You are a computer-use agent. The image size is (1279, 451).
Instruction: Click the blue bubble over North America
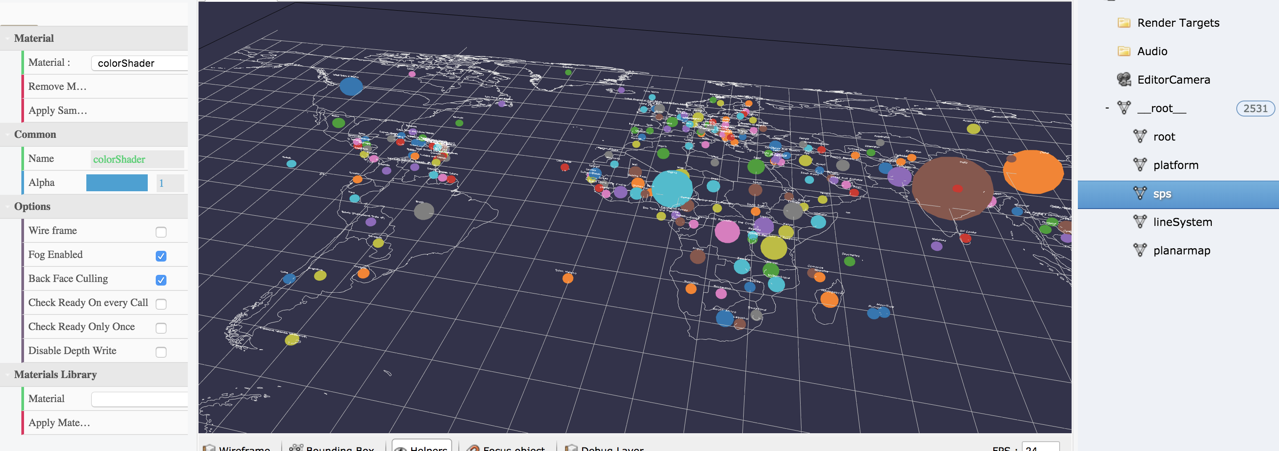pos(351,86)
